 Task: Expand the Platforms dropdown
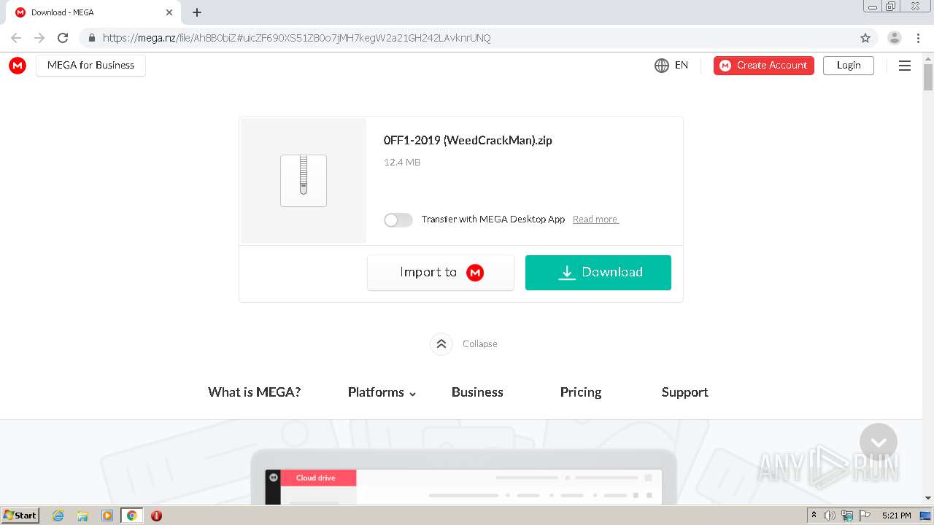pos(382,392)
